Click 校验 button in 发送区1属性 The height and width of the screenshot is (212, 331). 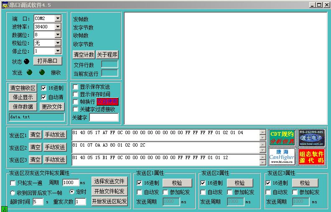tap(177, 183)
